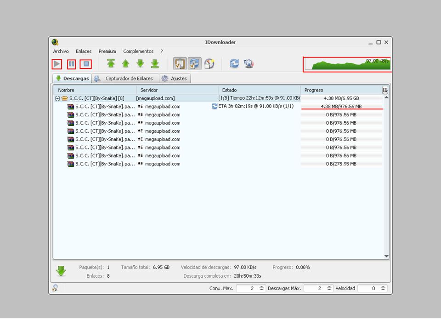
Task: Click megaupload.com in the ETA 3h:02m:19s row
Action: pyautogui.click(x=163, y=107)
